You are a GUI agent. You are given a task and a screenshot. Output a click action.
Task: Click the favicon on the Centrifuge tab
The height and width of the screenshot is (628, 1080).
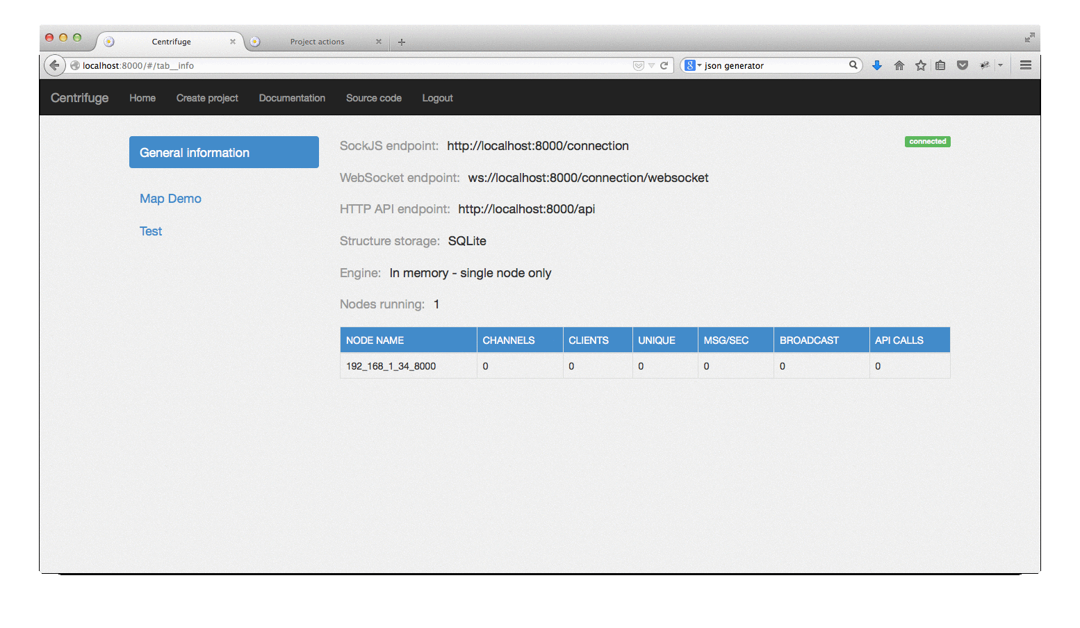pyautogui.click(x=109, y=42)
